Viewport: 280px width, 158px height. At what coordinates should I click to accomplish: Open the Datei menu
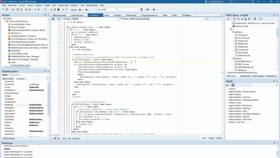[4, 5]
